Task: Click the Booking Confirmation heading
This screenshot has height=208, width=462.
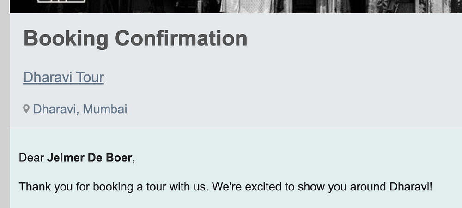Action: point(135,38)
